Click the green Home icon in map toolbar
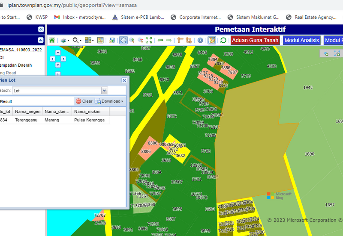This screenshot has height=236, width=343. click(52, 40)
